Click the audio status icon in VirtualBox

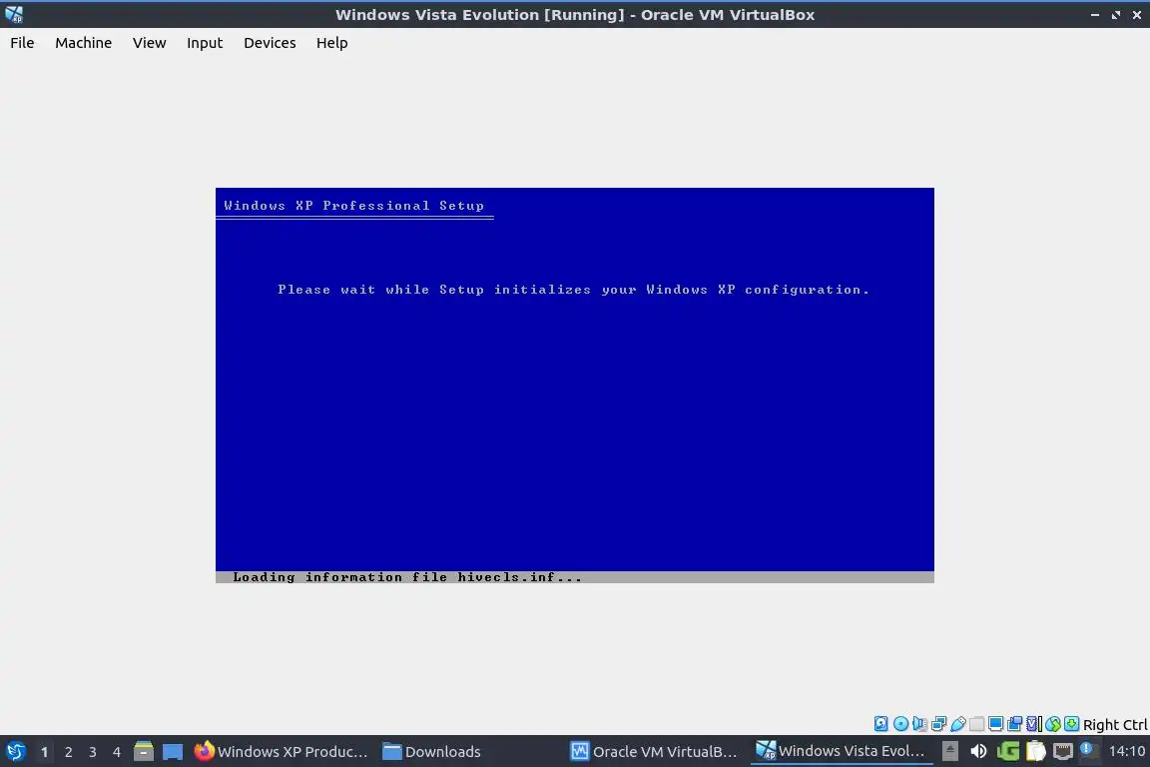point(919,724)
